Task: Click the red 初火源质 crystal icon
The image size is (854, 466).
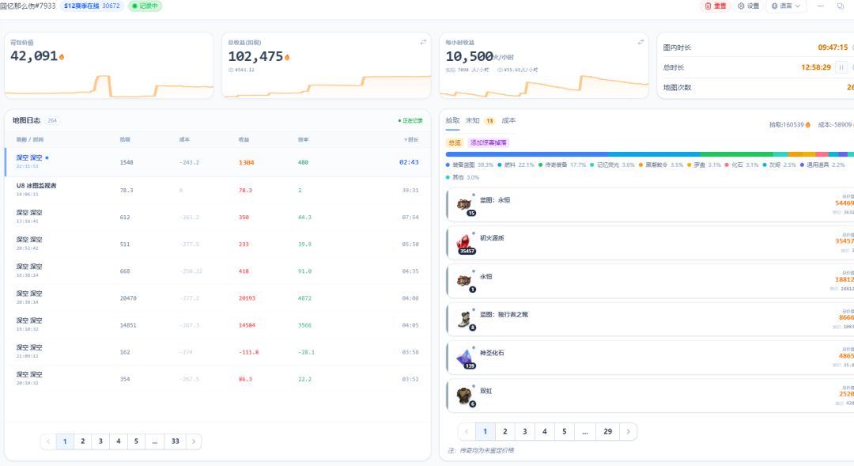Action: 464,243
